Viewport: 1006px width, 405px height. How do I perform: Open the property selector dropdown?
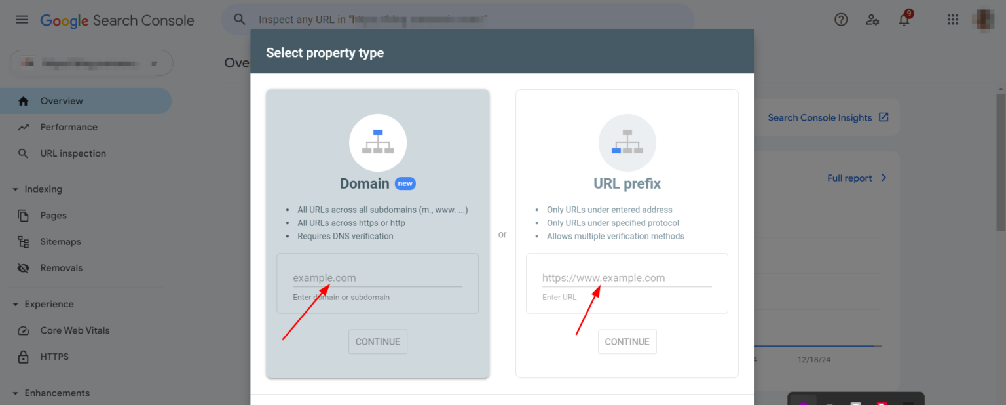(x=90, y=63)
